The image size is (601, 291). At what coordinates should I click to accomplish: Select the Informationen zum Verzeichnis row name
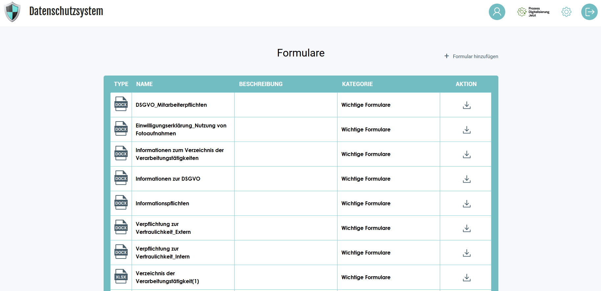point(180,154)
